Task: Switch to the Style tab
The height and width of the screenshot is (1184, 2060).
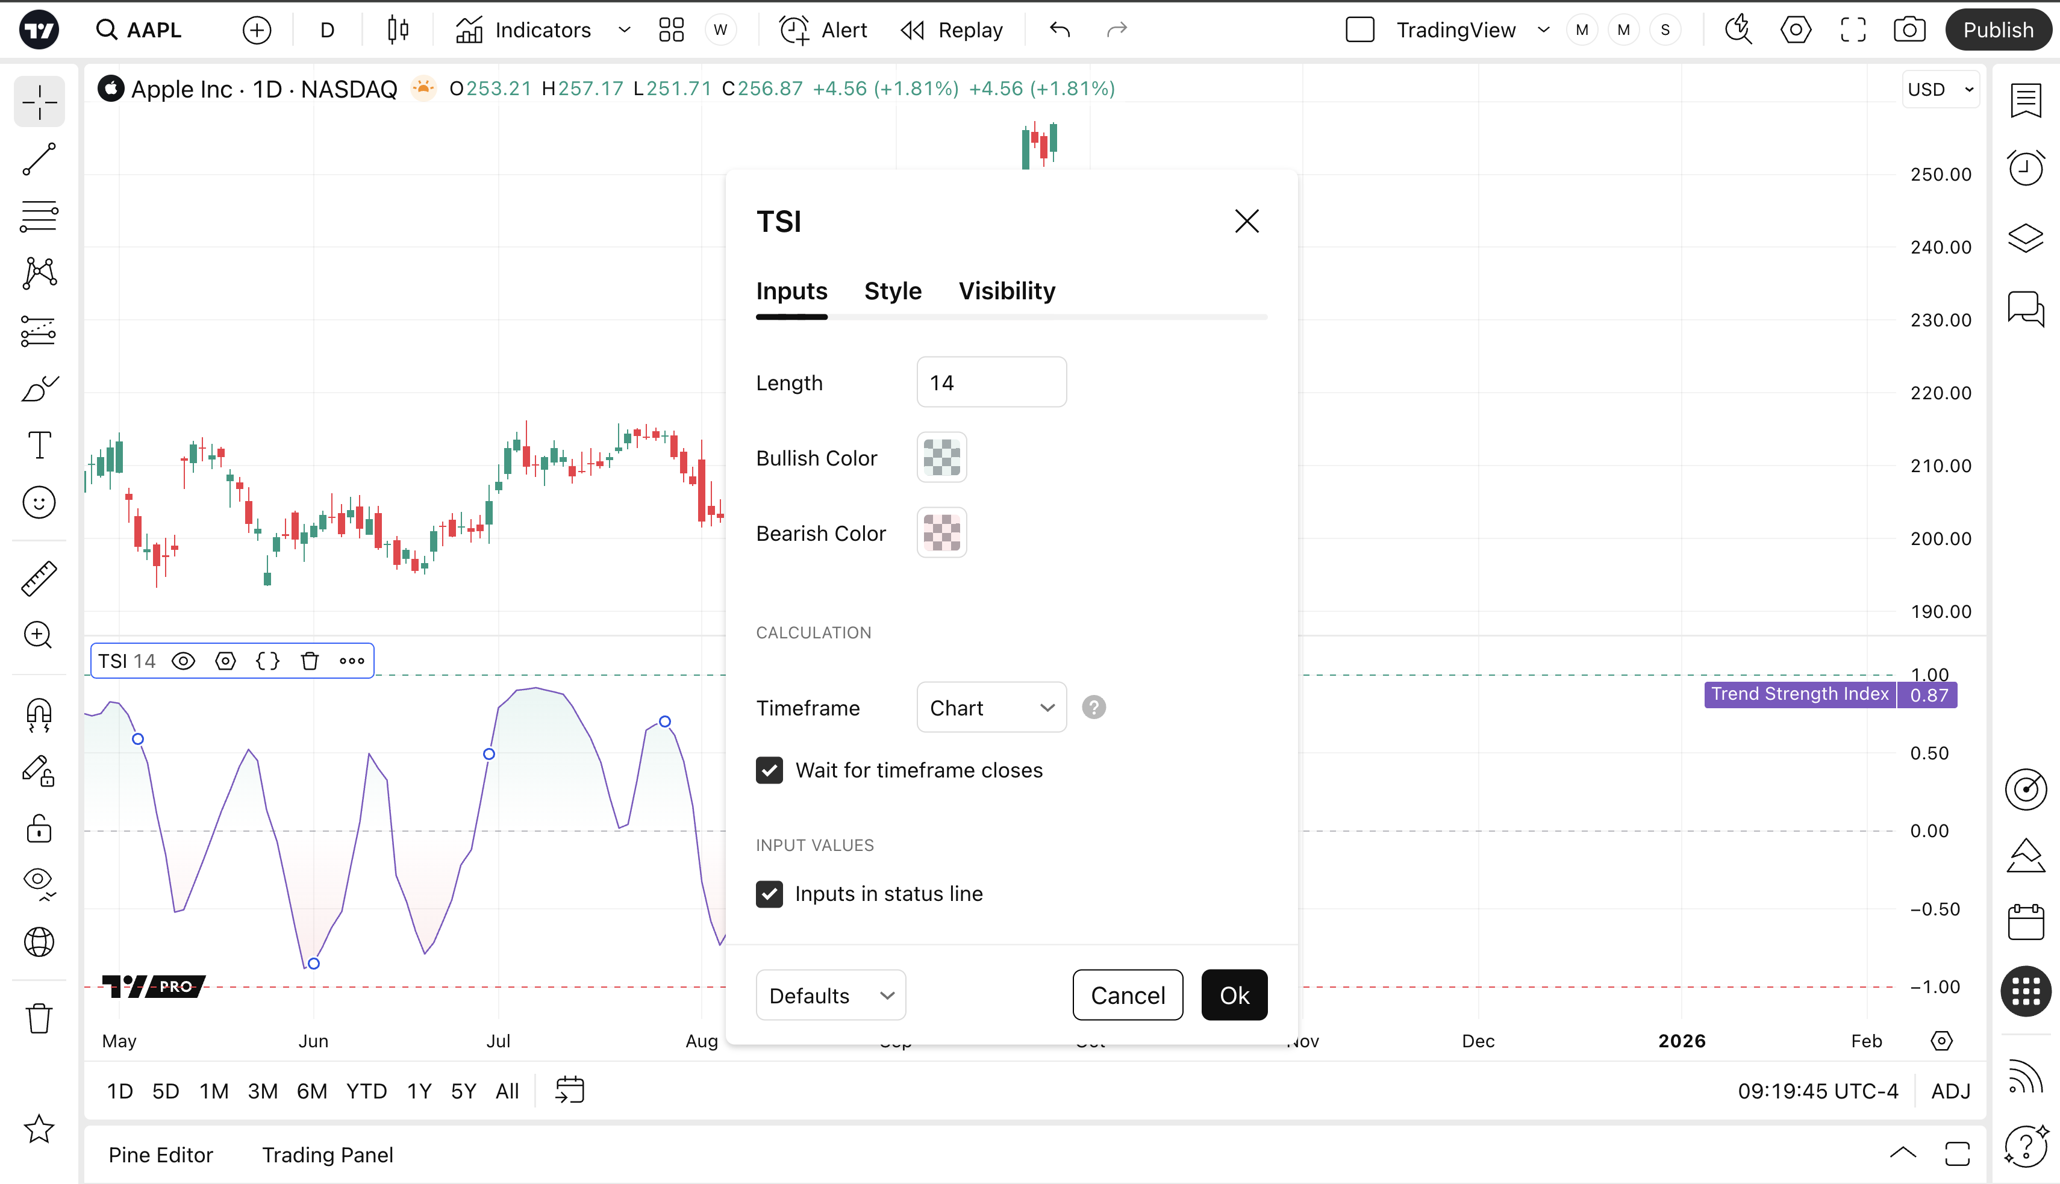Action: tap(892, 291)
